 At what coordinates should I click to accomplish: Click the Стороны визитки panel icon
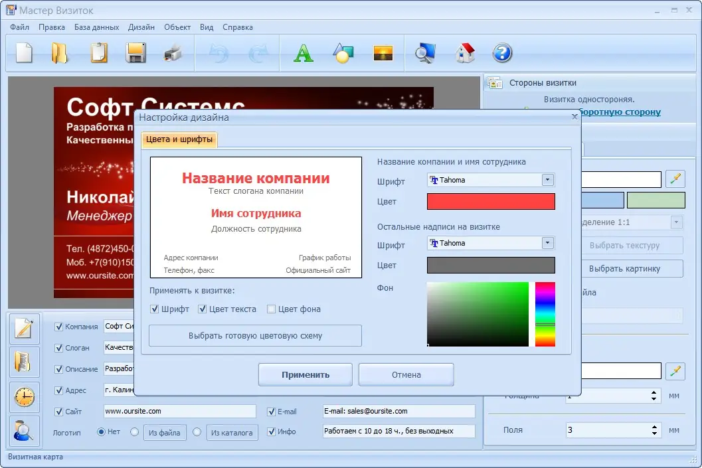click(495, 83)
